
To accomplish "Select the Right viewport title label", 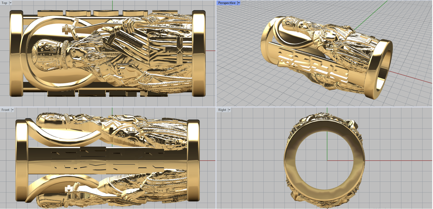I will pos(222,110).
